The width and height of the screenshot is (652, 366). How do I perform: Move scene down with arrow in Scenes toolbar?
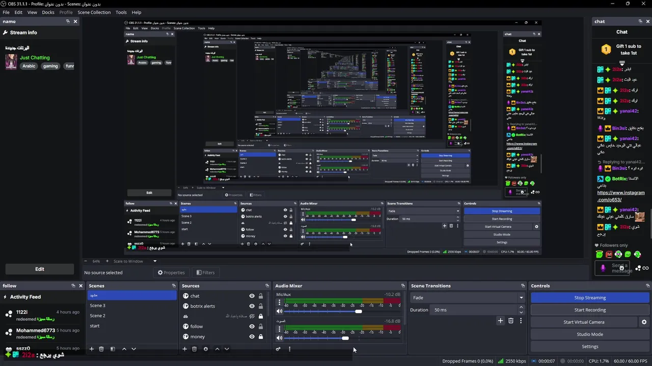133,349
